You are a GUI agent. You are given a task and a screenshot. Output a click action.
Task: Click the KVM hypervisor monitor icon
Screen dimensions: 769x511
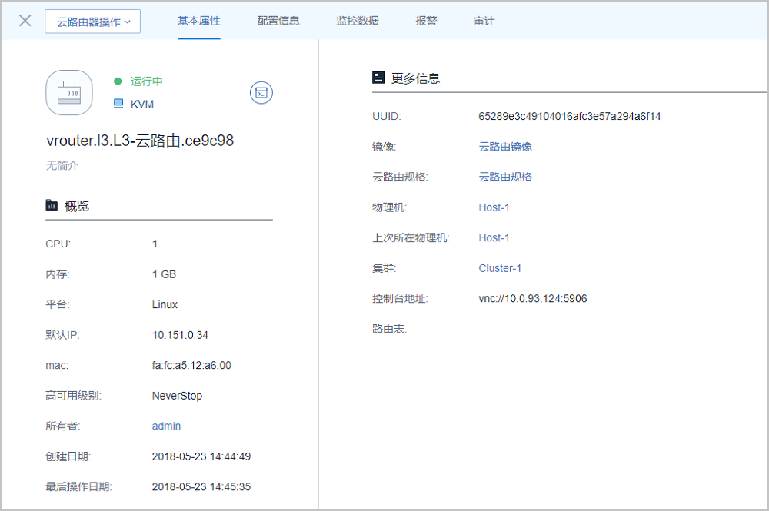[118, 104]
